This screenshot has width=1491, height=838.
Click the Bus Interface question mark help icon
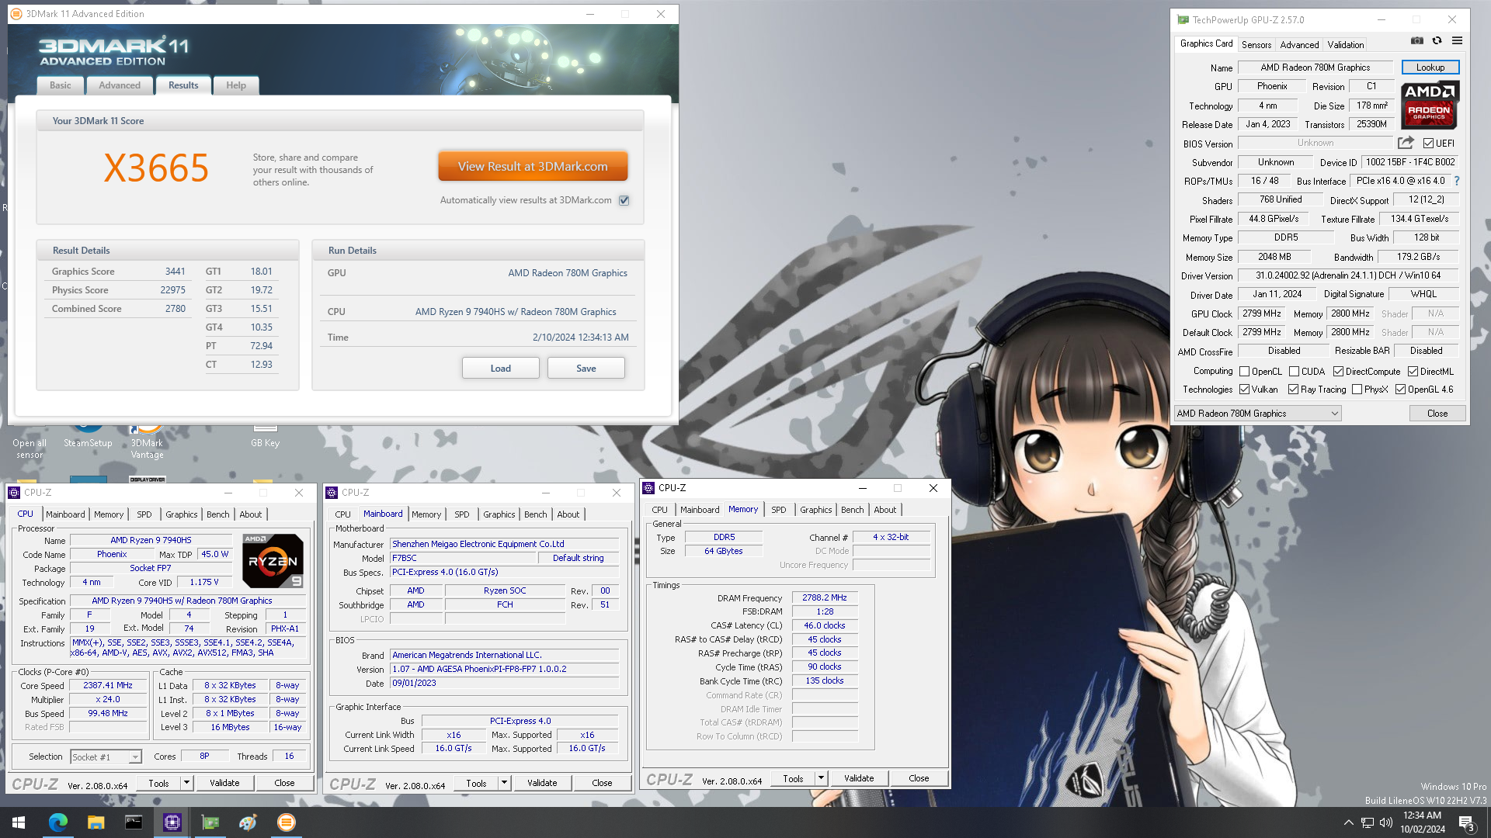pos(1457,181)
